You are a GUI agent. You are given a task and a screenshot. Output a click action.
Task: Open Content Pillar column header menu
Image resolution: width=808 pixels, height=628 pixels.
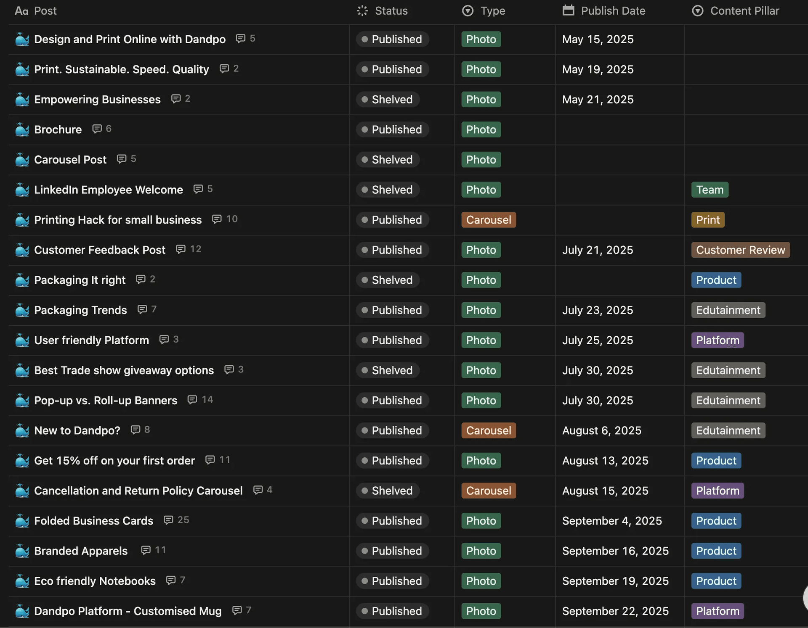click(x=744, y=11)
